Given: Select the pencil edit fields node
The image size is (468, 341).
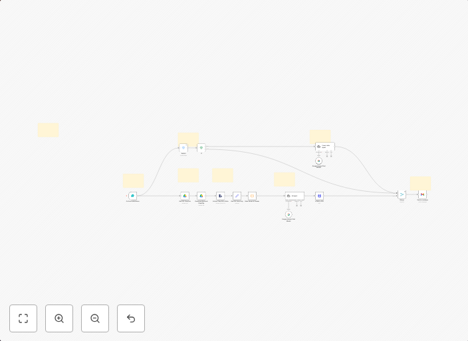Looking at the screenshot, I should click(237, 196).
